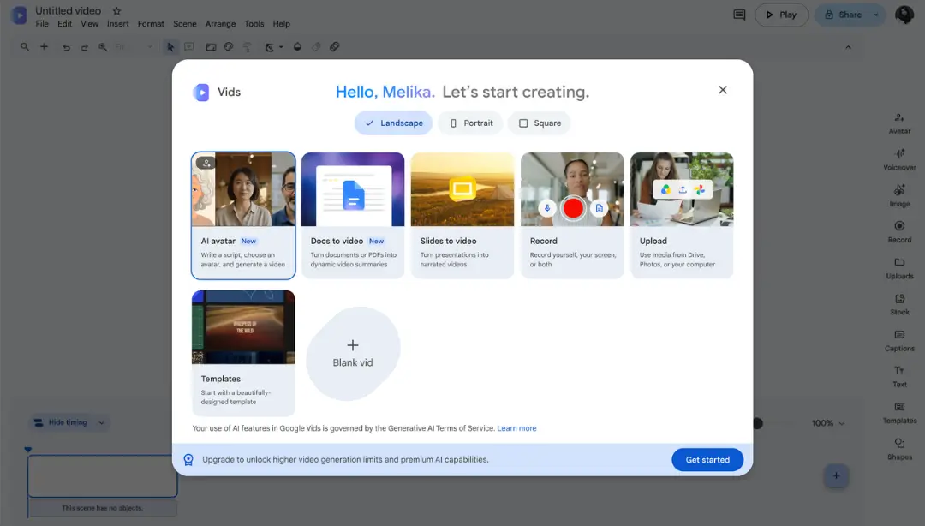Choose the Upload card
925x526 pixels.
click(x=682, y=216)
